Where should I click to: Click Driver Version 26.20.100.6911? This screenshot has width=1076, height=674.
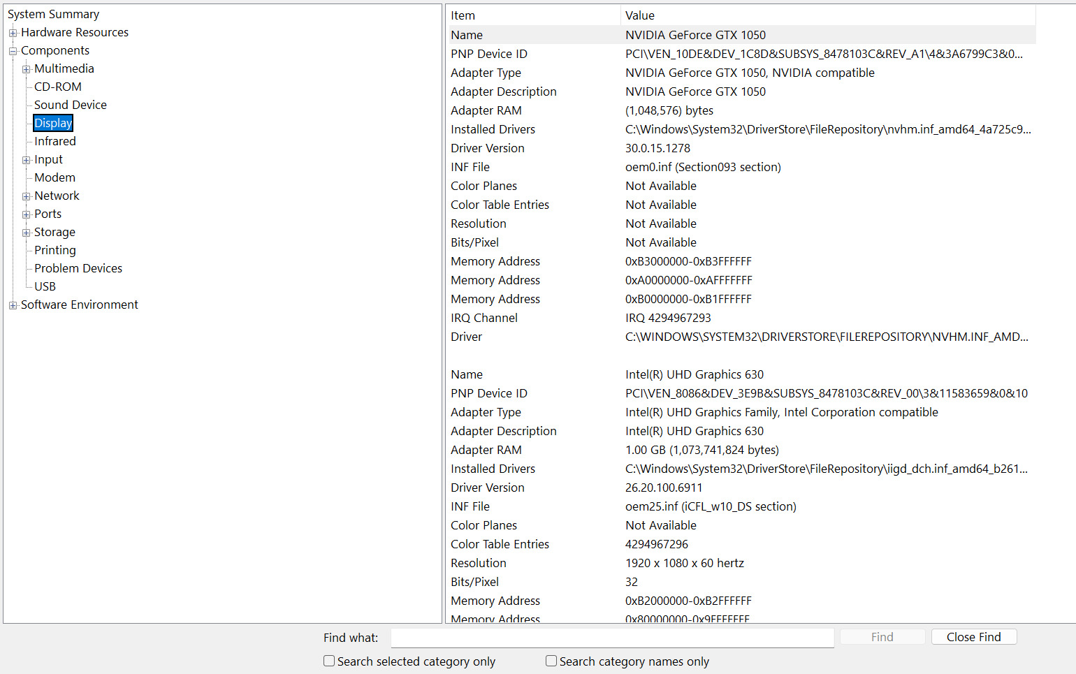[x=664, y=488]
